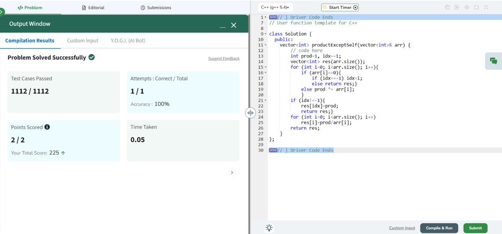Open the Editorial tab
Viewport: 502px width, 234px height.
coord(93,8)
